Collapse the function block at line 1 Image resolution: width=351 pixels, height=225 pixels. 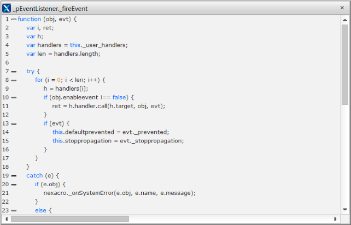[x=14, y=19]
